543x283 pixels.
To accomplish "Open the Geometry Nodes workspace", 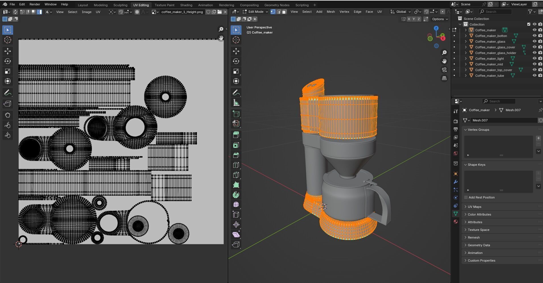I will [x=277, y=5].
